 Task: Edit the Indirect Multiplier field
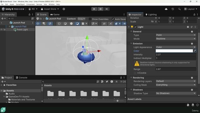(176, 58)
